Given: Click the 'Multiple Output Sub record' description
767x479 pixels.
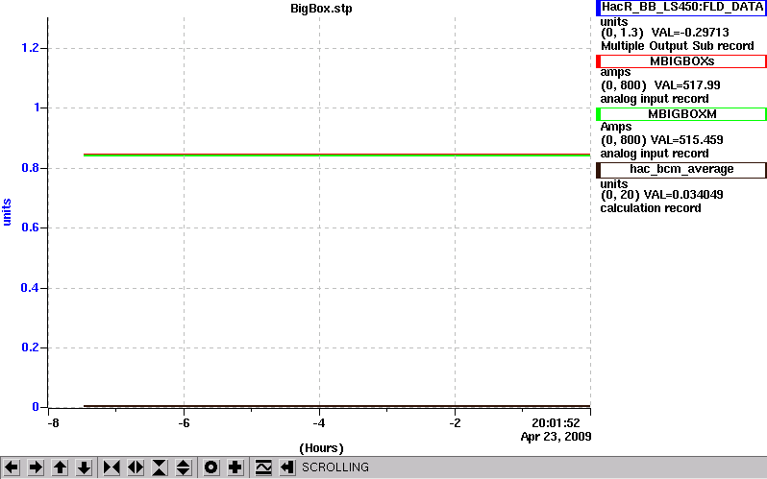Looking at the screenshot, I should coord(678,46).
